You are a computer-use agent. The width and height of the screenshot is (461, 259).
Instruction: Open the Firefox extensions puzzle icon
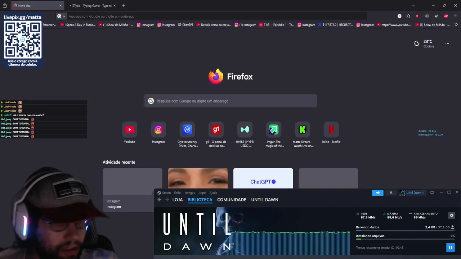[408, 16]
